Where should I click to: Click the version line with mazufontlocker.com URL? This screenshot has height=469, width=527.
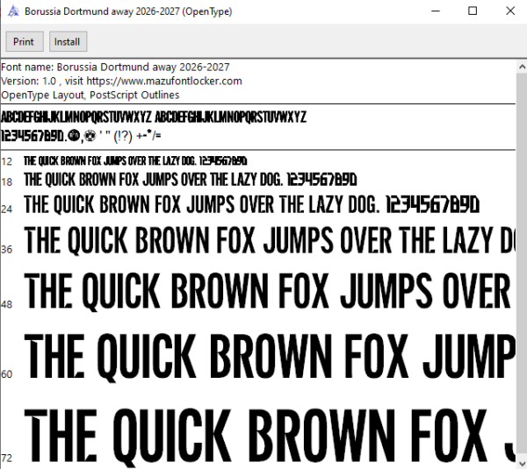tap(121, 82)
